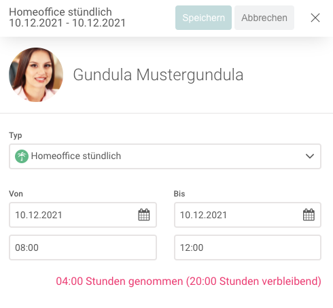The height and width of the screenshot is (308, 333).
Task: Edit the end time field 12:00
Action: click(x=247, y=247)
